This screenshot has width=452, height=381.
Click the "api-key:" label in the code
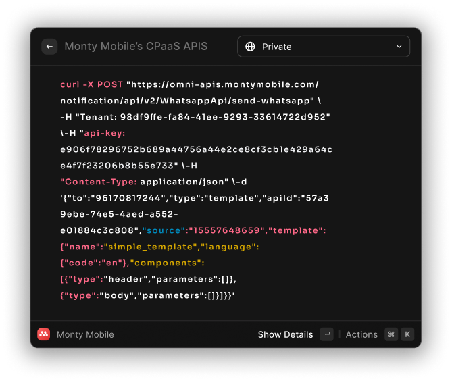105,133
